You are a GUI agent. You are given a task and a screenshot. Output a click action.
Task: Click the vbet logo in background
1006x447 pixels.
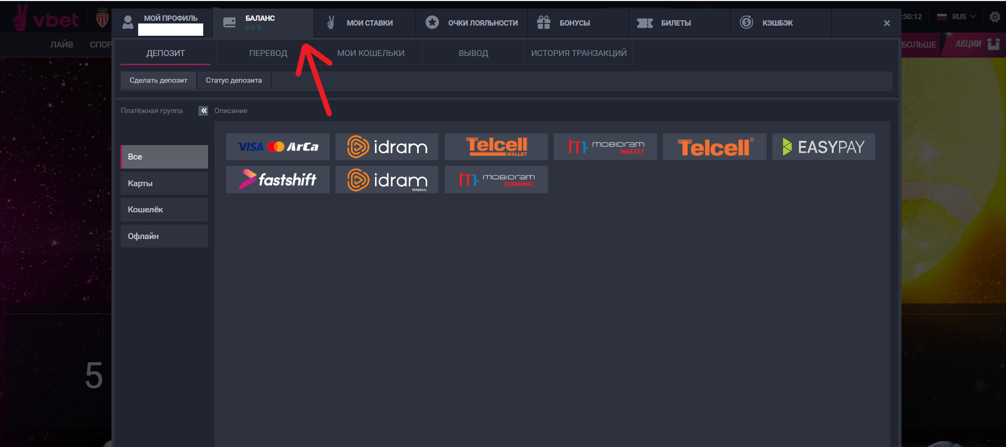[46, 19]
